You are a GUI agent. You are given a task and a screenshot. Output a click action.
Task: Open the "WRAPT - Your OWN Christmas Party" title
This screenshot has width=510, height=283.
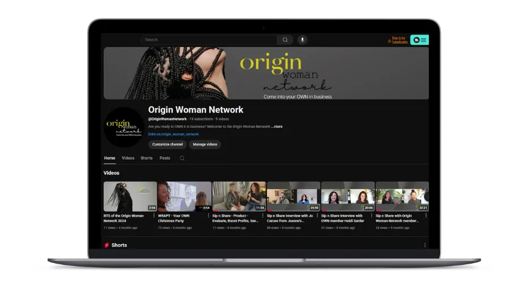click(174, 218)
